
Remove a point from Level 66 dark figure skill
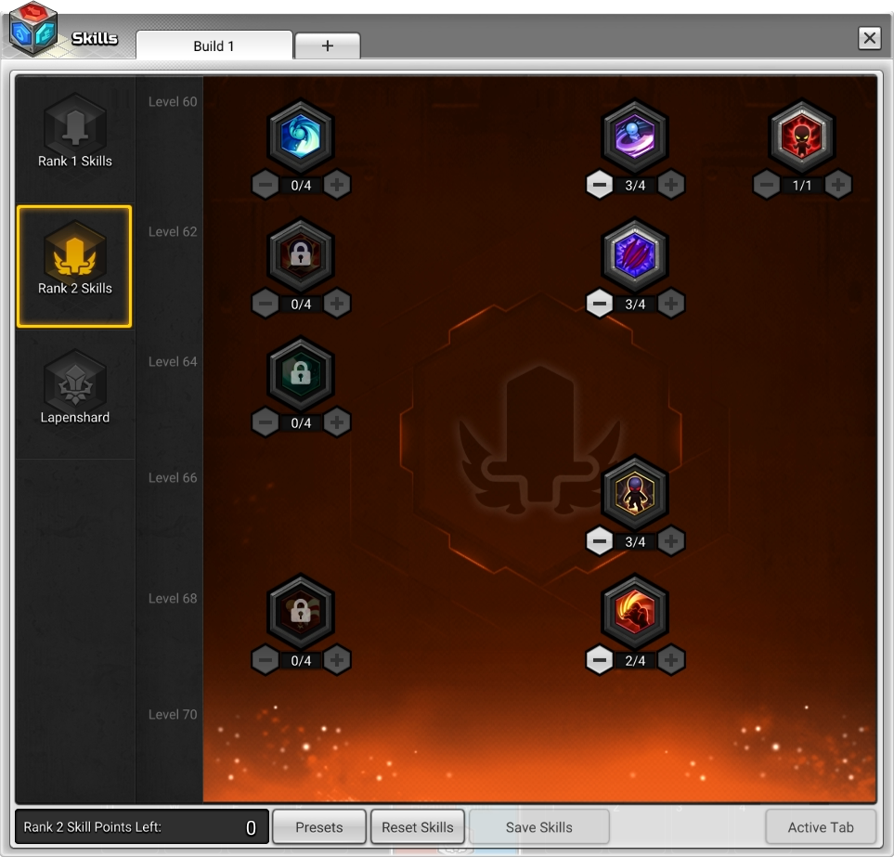pos(599,541)
